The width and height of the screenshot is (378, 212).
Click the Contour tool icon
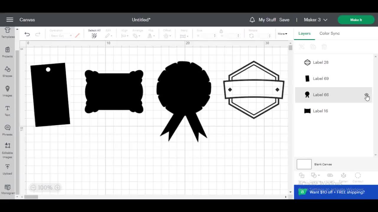[x=358, y=175]
